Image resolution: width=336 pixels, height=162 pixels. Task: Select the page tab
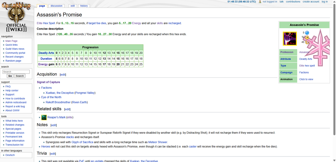42,6
